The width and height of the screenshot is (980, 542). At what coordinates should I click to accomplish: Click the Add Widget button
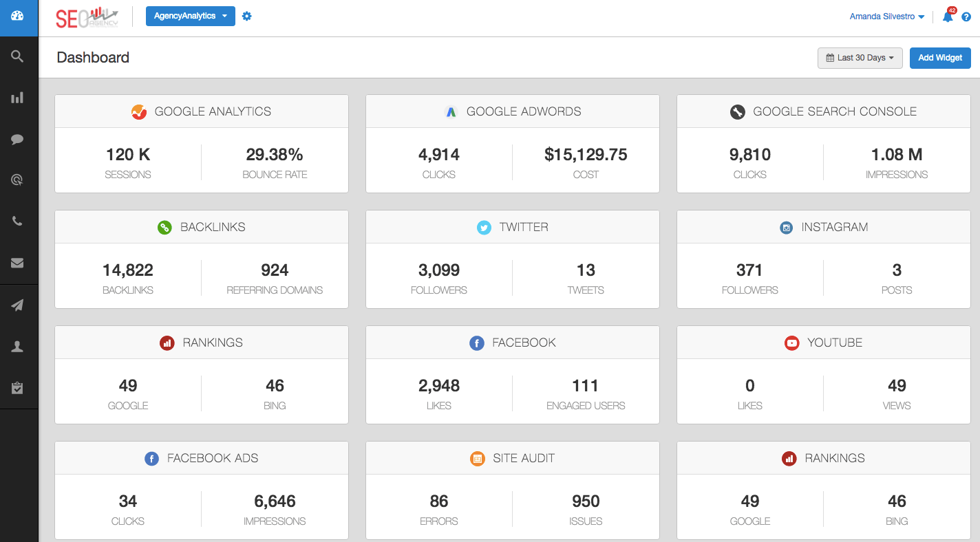click(x=940, y=58)
